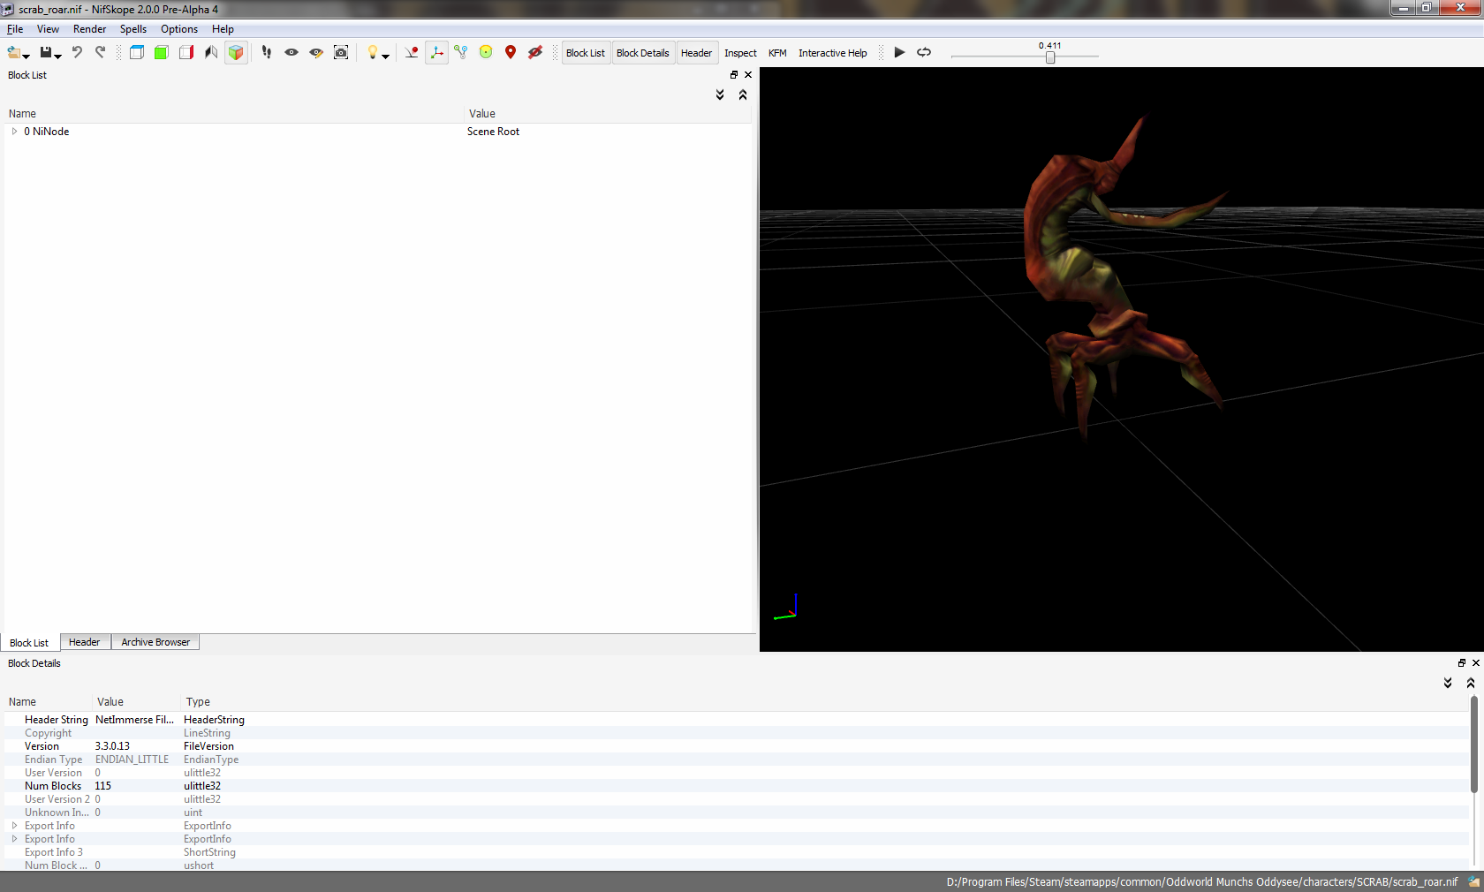Expand the first Export Info row

pyautogui.click(x=14, y=826)
